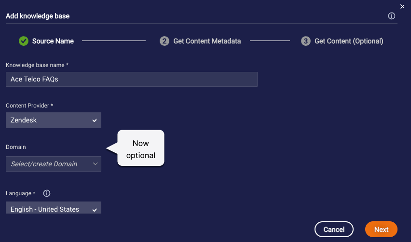This screenshot has width=411, height=242.
Task: Click the info icon next to Language
Action: pyautogui.click(x=47, y=193)
